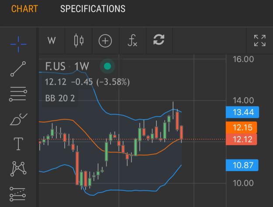Select the XABCD pattern tool

pos(18,169)
